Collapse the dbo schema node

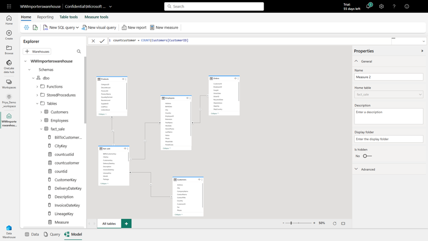pyautogui.click(x=33, y=78)
